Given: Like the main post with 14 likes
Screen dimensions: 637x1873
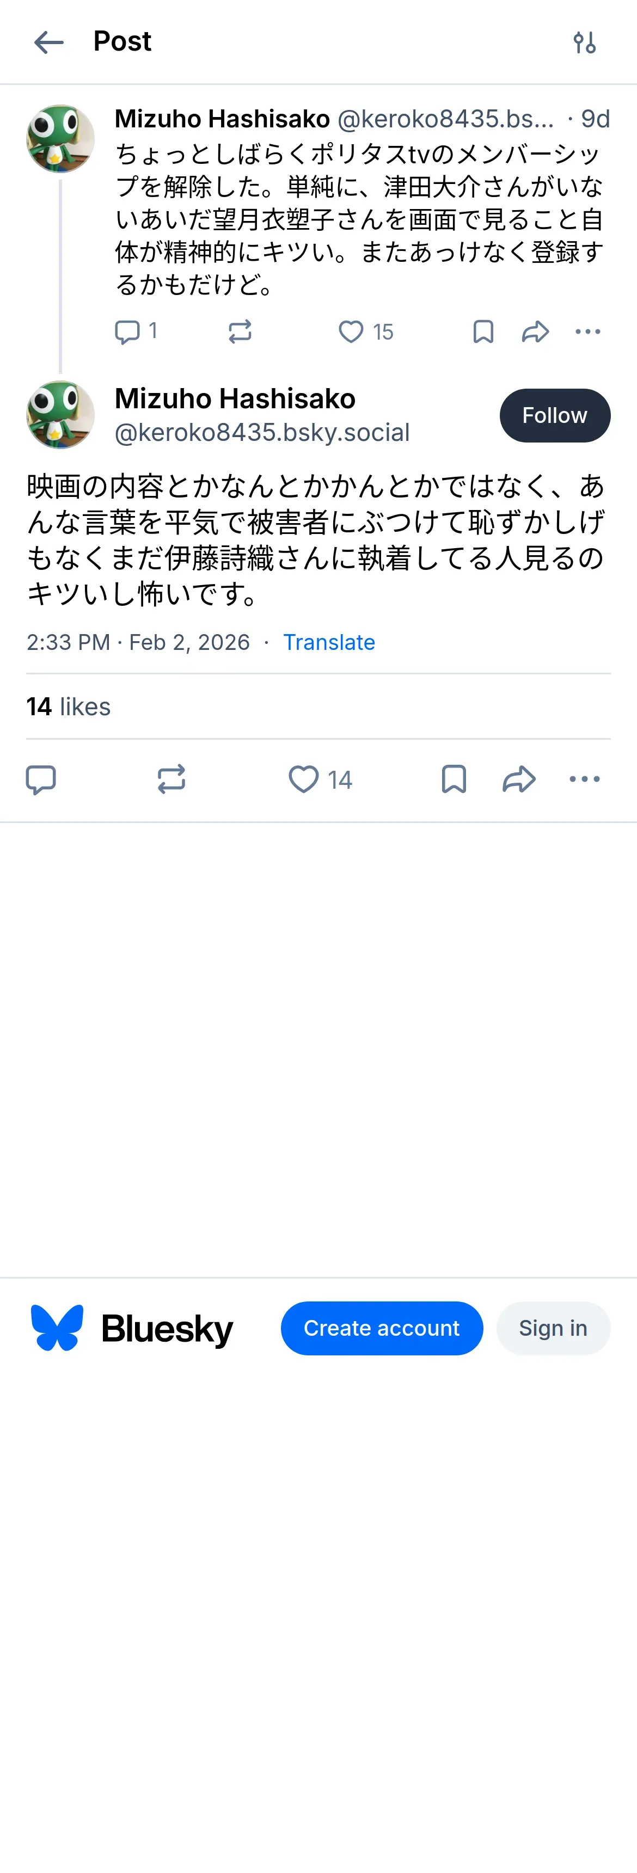Looking at the screenshot, I should (304, 779).
